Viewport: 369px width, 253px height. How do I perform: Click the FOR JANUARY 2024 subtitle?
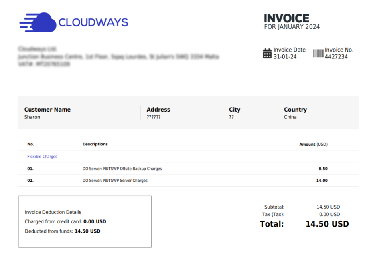coord(292,27)
